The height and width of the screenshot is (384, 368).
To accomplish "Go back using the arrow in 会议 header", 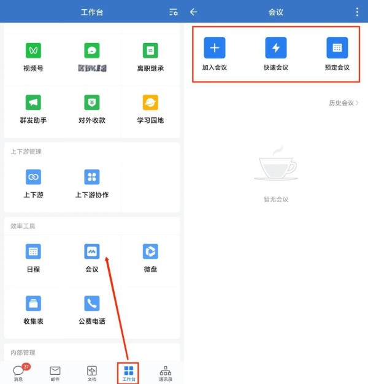I will coord(194,12).
